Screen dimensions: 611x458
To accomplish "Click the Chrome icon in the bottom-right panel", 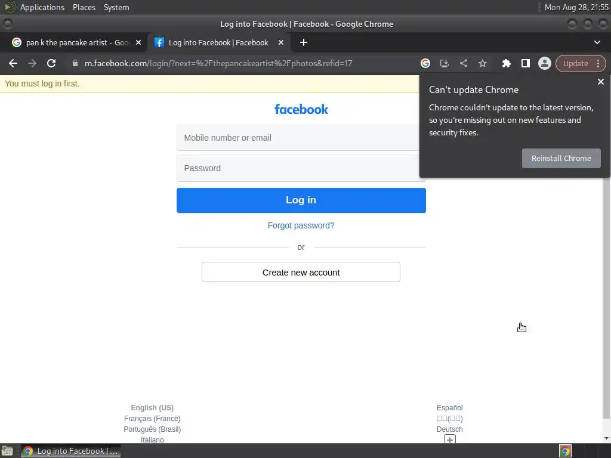I will pos(565,451).
